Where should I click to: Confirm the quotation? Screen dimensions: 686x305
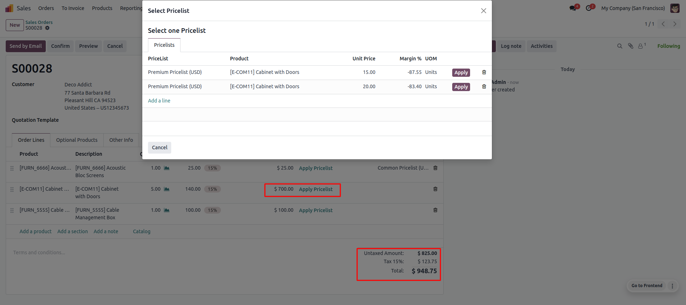click(60, 46)
